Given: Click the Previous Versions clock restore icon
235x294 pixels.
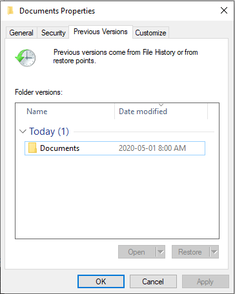Looking at the screenshot, I should click(x=25, y=57).
